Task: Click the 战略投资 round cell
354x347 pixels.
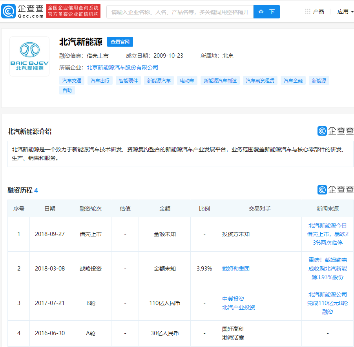Action: [91, 269]
